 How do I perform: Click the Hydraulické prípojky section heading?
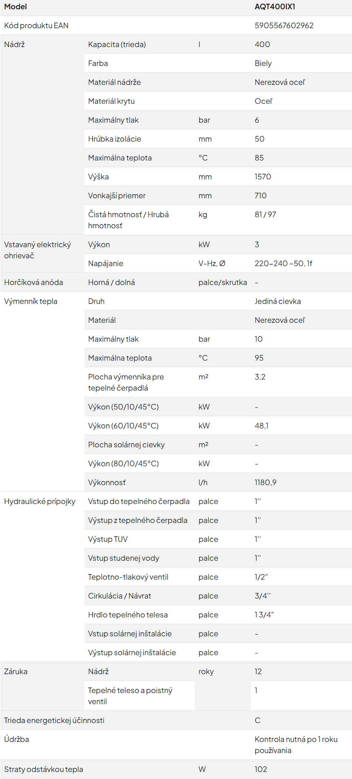click(x=40, y=501)
